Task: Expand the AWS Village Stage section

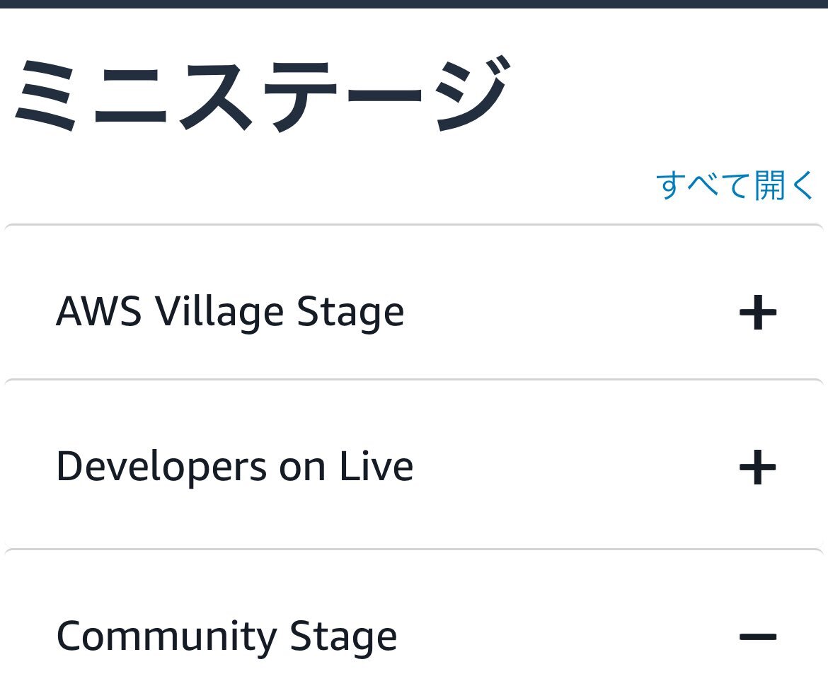Action: [x=413, y=312]
